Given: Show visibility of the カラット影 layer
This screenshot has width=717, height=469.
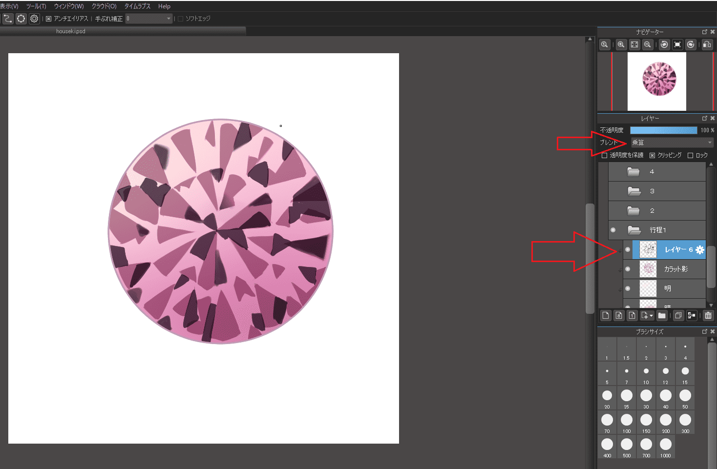Looking at the screenshot, I should coord(627,269).
